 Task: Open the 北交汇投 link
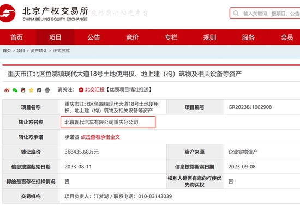(x=95, y=89)
